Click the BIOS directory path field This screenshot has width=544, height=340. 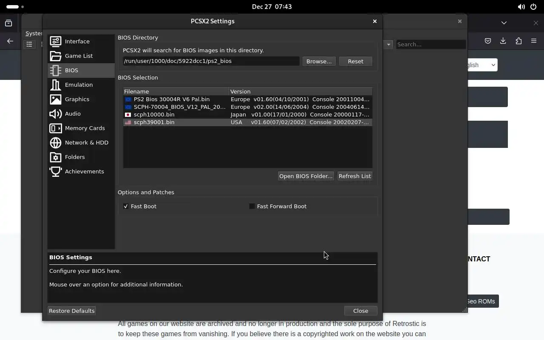pyautogui.click(x=211, y=61)
